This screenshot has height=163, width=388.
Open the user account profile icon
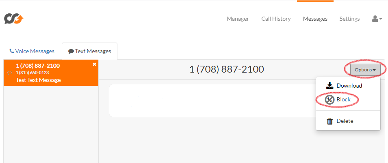[375, 19]
